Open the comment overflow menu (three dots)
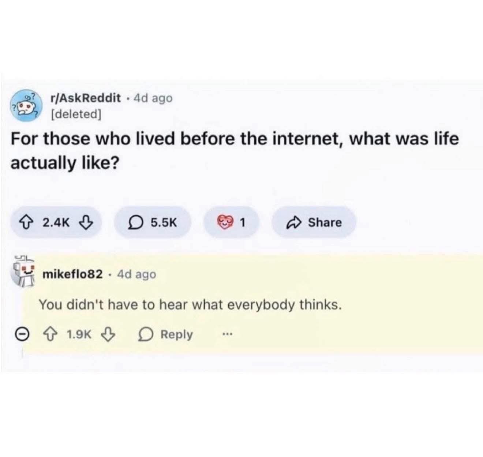This screenshot has height=457, width=483. tap(227, 334)
